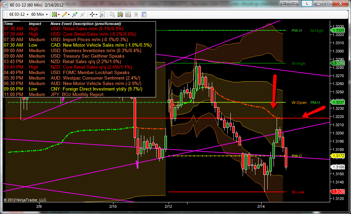Viewport: 351px width, 214px height.
Task: Expand the drawing tools dropdown arrow
Action: tap(69, 14)
